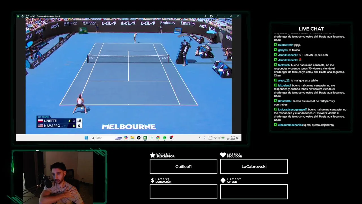Click the JannikSinner10 'SI TRAGAS O ESCUPIS' message

tap(313, 55)
